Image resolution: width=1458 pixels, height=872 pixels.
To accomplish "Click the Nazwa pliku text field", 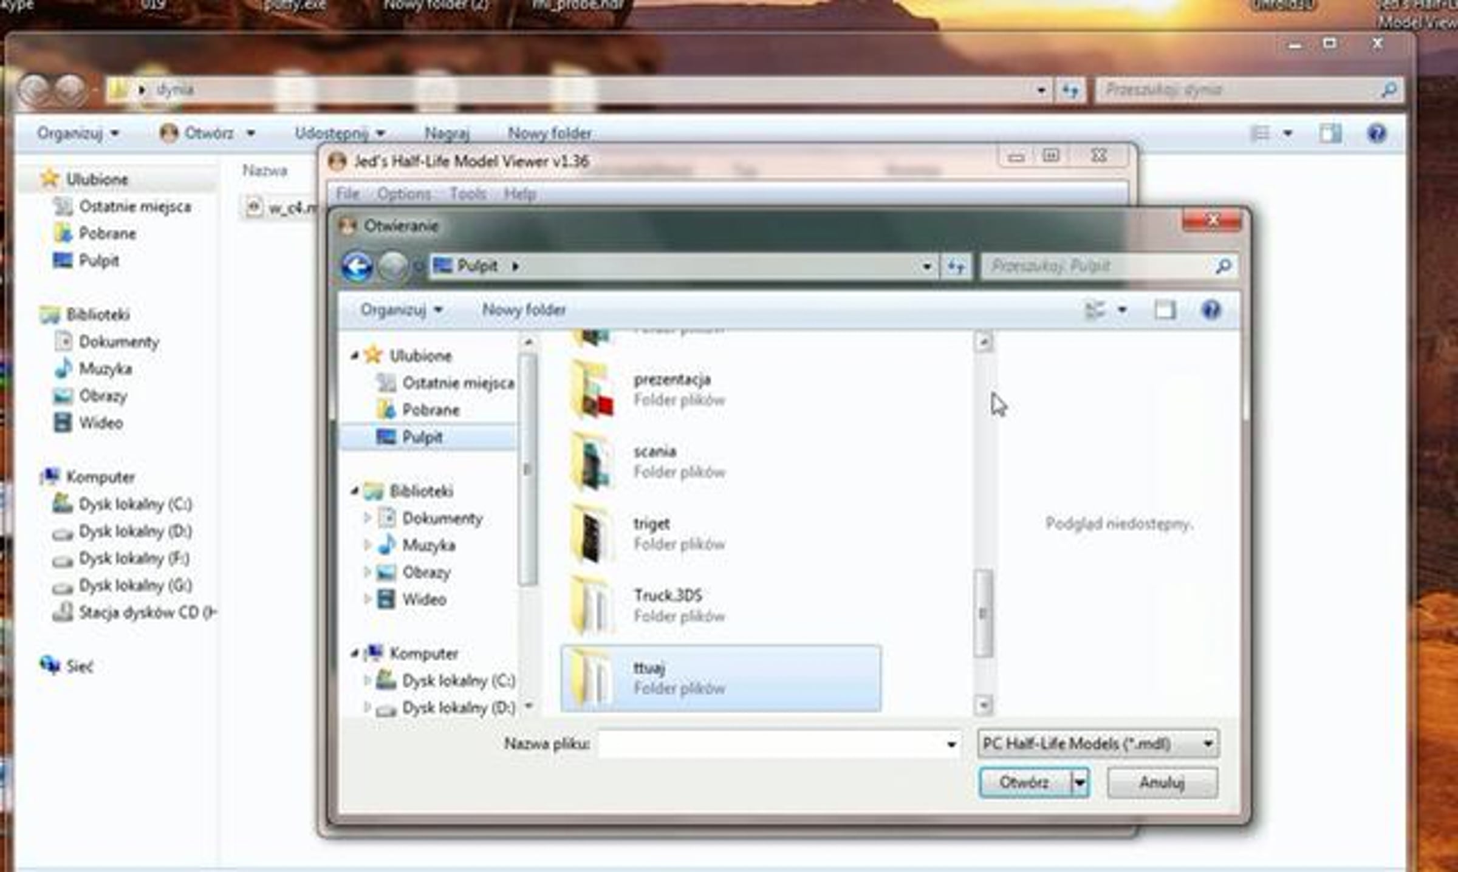I will tap(770, 744).
